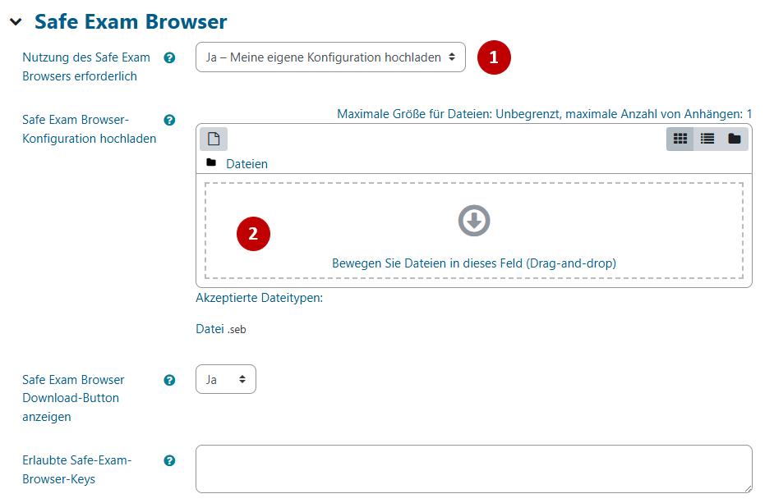
Task: Switch file manager to folder tree view
Action: coord(735,139)
